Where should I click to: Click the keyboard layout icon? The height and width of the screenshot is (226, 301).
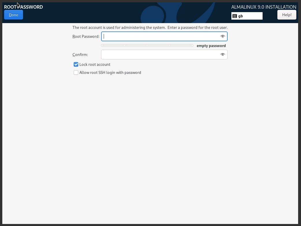click(x=235, y=16)
